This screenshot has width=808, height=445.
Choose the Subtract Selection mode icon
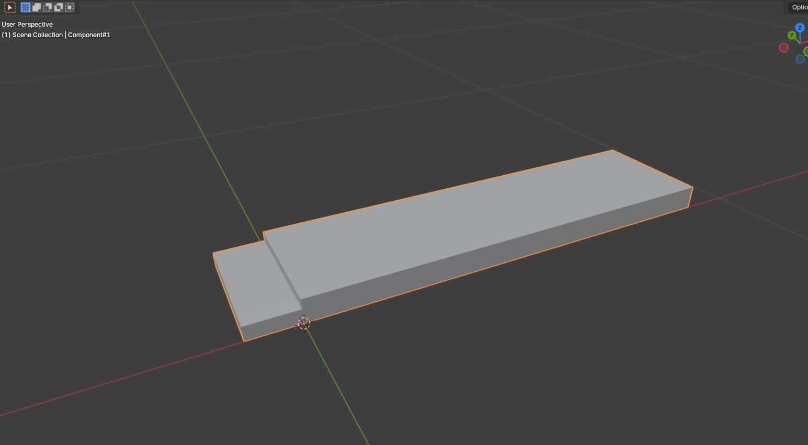coord(48,7)
